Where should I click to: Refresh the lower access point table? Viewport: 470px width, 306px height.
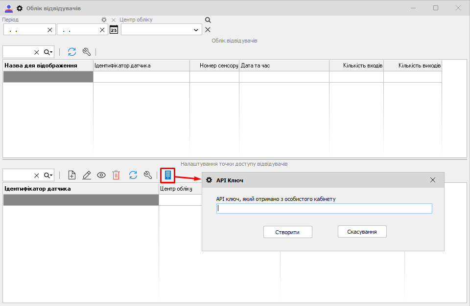pos(133,175)
